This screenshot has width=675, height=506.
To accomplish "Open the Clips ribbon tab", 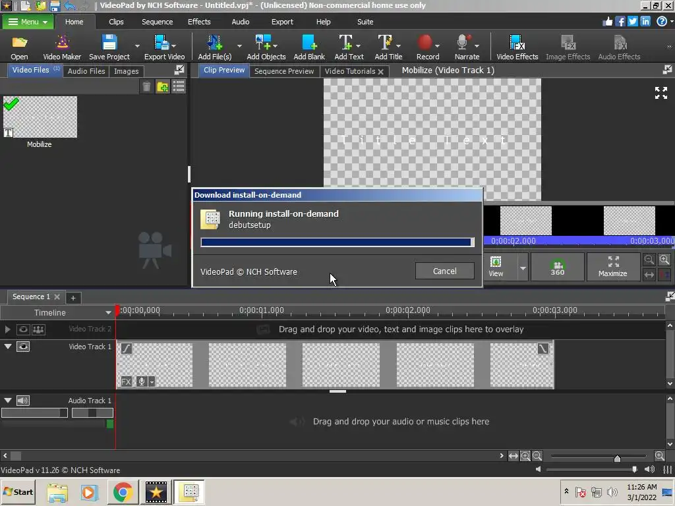I will click(x=116, y=22).
